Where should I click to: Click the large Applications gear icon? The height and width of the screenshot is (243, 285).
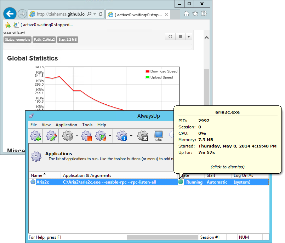36,157
